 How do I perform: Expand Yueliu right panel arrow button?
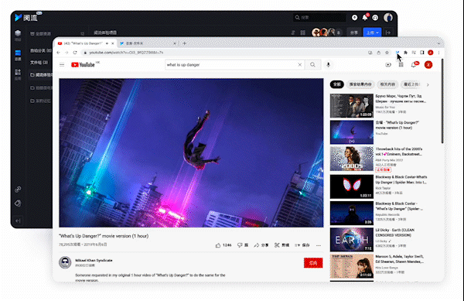388,32
